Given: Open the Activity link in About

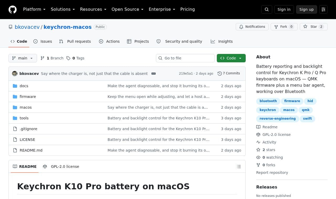Looking at the screenshot, I should (266, 142).
